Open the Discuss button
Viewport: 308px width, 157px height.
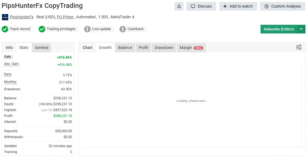pos(201,6)
